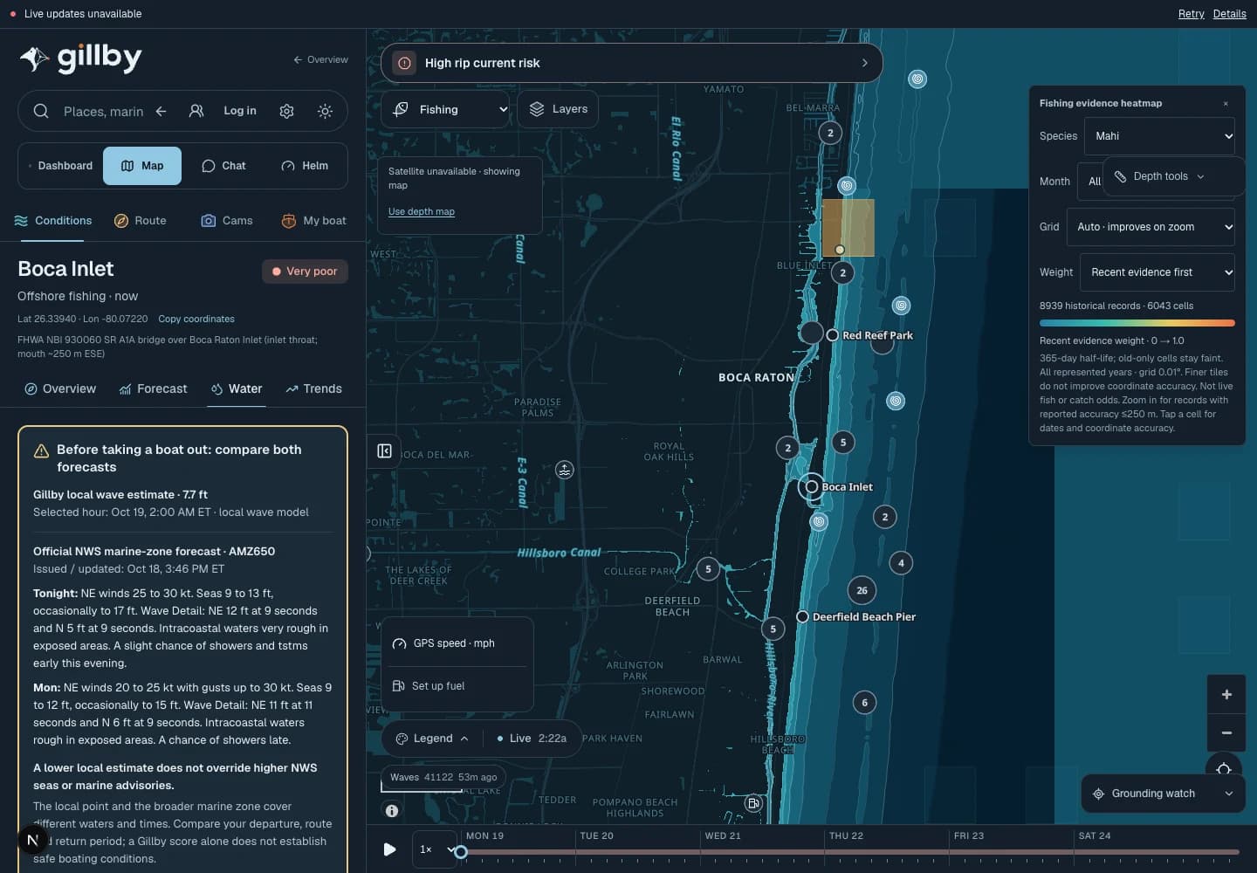Click the Red Reef Park map marker

click(x=833, y=335)
